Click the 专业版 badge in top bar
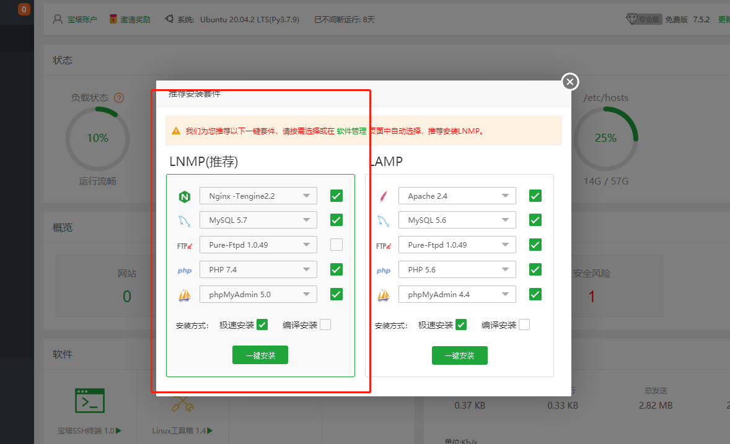The image size is (730, 444). (x=643, y=19)
